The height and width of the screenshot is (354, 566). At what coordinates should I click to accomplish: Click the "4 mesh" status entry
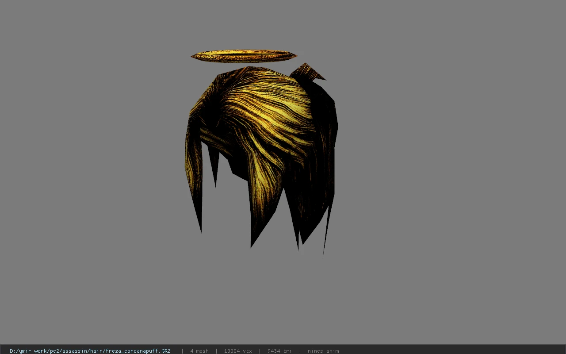click(199, 351)
